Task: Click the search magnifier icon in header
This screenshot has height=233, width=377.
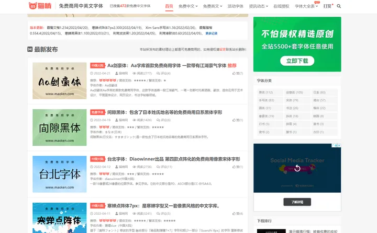Action: pos(339,6)
